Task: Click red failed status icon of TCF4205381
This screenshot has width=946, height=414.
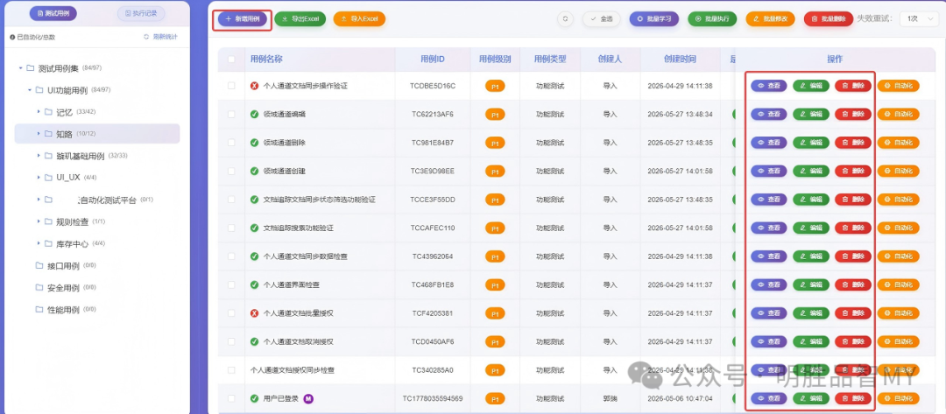Action: [255, 313]
